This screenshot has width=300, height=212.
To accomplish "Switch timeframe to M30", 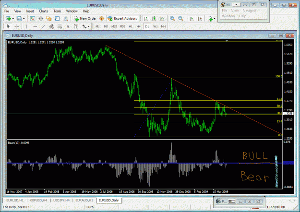I will pos(122,26).
